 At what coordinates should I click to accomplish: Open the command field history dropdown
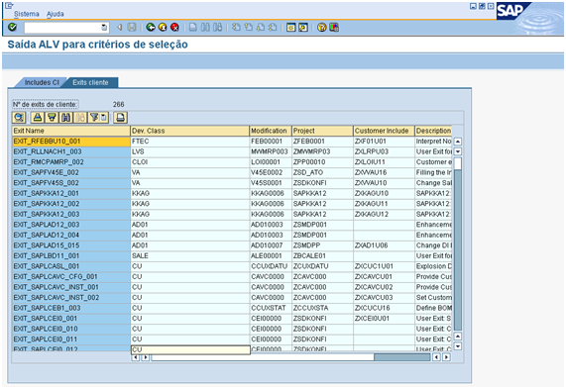point(104,28)
